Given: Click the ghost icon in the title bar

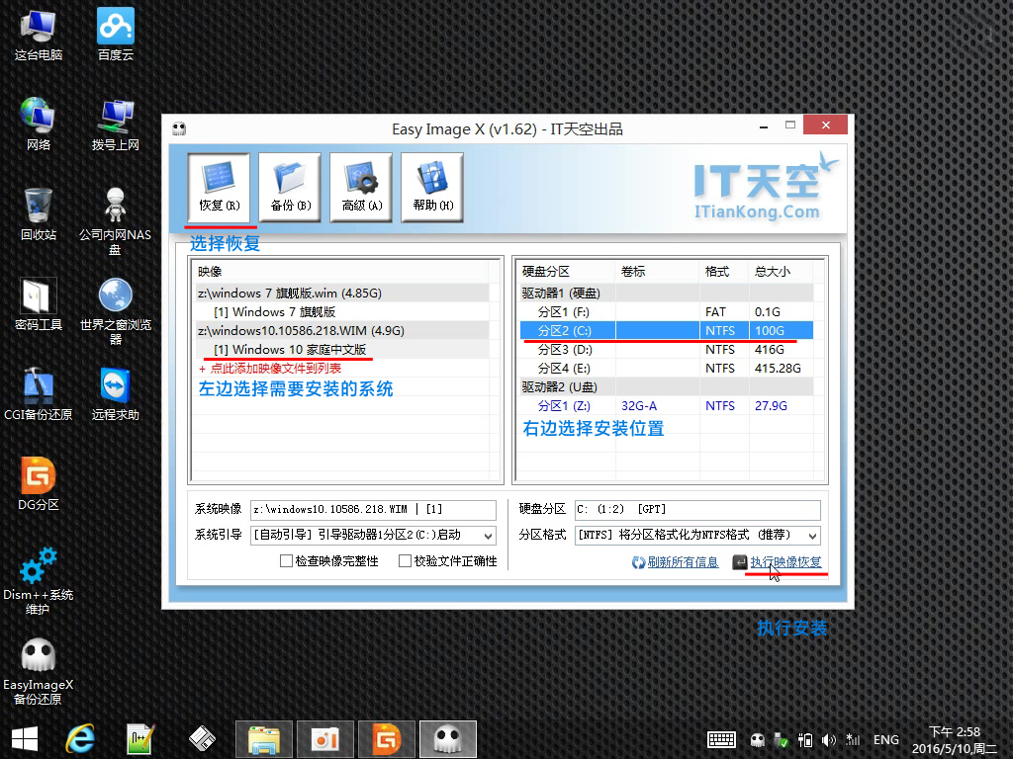Looking at the screenshot, I should tap(179, 129).
